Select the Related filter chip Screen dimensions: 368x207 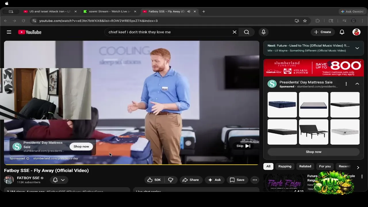click(x=305, y=166)
